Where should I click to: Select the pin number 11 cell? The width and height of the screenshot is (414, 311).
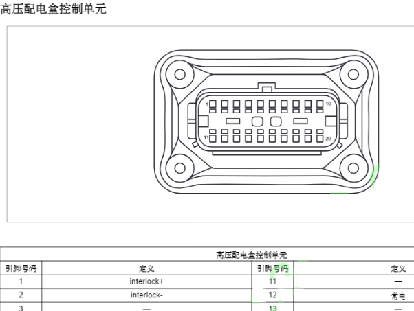tap(272, 281)
